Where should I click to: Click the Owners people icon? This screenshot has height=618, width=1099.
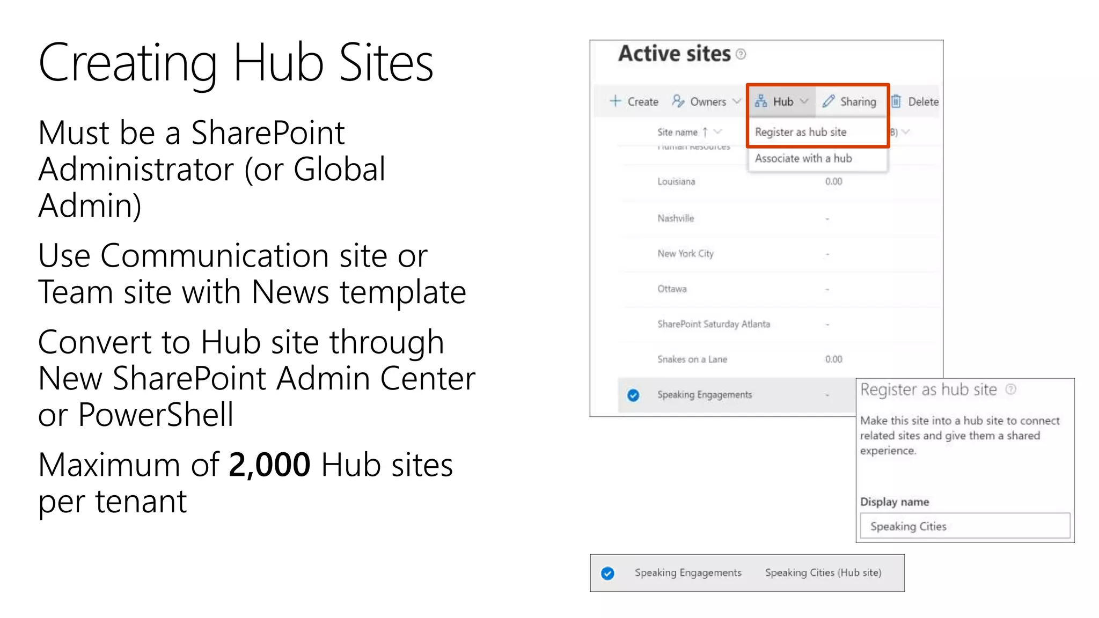tap(678, 101)
